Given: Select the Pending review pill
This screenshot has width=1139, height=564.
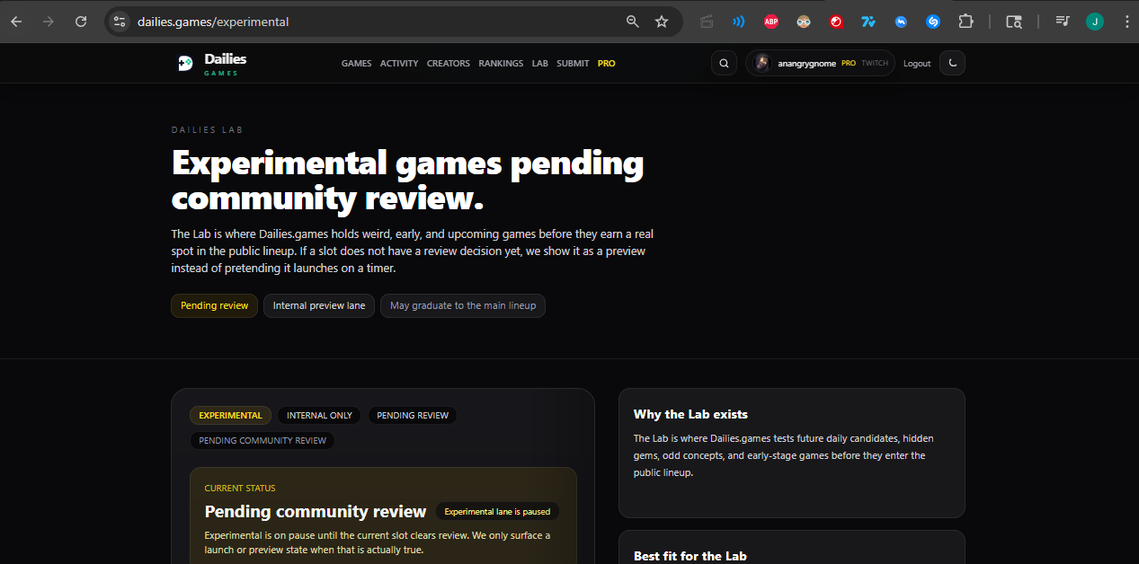Looking at the screenshot, I should point(214,305).
